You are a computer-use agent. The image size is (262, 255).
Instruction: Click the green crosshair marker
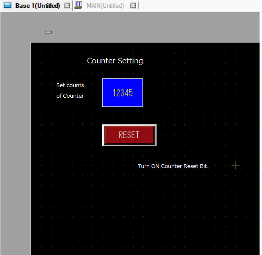[x=235, y=166]
